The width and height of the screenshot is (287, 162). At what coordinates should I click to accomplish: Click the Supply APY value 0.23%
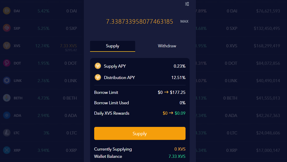(x=180, y=66)
